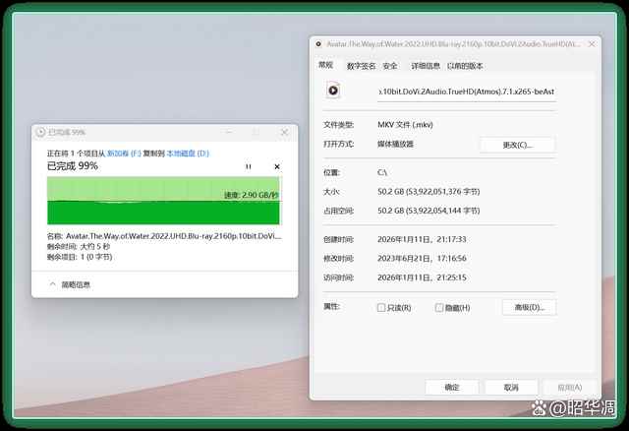Click the properties window title icon
This screenshot has width=629, height=431.
tap(318, 44)
